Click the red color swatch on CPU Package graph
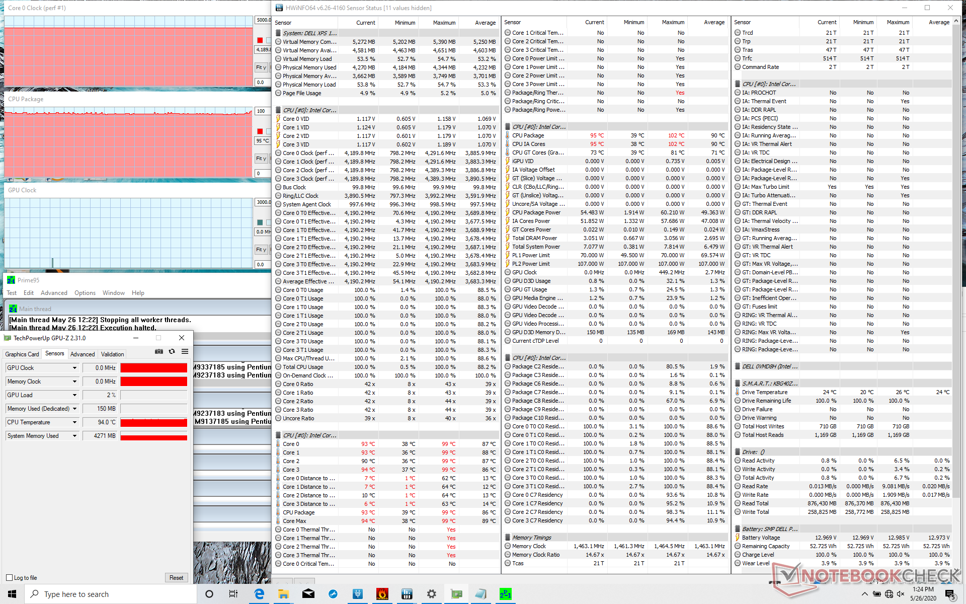Viewport: 966px width, 604px height. 260,131
